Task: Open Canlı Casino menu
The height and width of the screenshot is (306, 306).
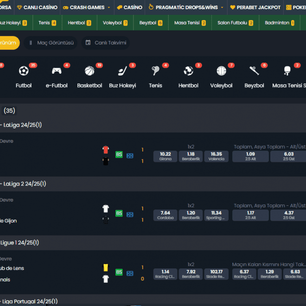Action: (37, 7)
